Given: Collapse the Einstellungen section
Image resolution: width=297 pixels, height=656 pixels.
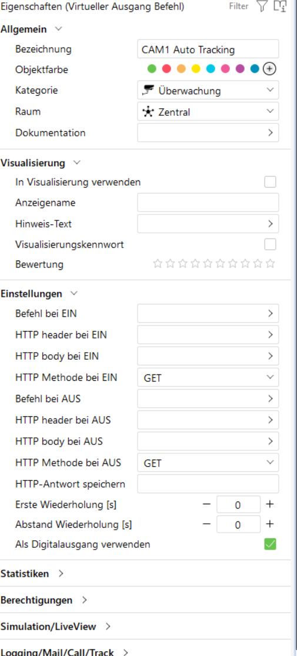Looking at the screenshot, I should click(x=39, y=294).
